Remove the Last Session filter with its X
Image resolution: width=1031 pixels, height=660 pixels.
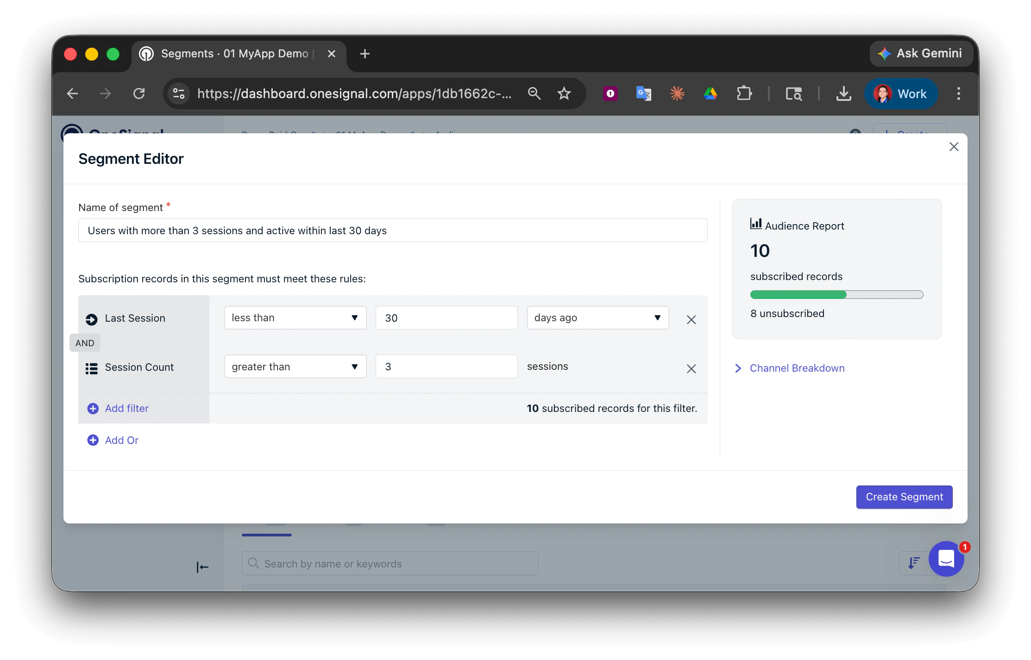691,319
